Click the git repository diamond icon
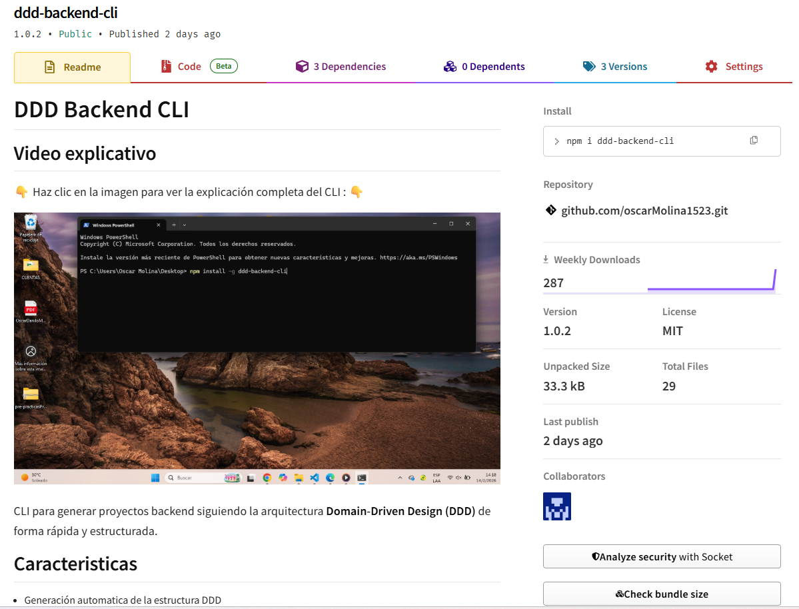Viewport: 799px width, 609px height. pos(551,210)
